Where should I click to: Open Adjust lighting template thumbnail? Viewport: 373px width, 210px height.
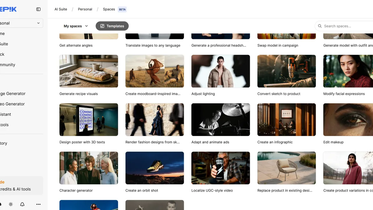click(x=221, y=71)
